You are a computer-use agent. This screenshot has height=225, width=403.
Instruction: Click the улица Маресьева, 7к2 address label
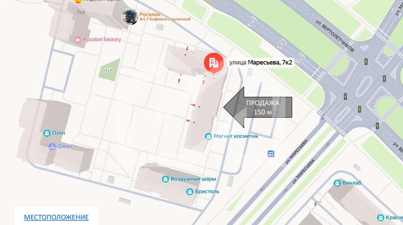(261, 62)
